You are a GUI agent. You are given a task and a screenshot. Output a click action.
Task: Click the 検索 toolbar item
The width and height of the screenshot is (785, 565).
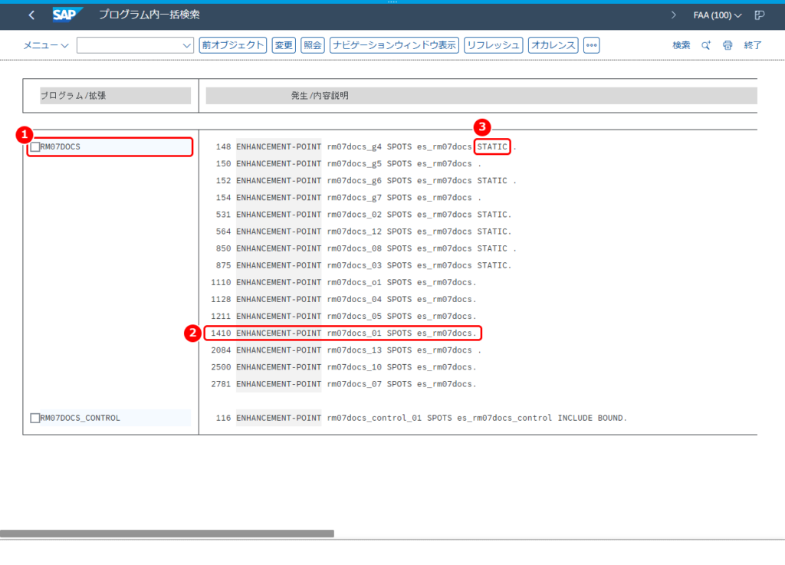click(681, 45)
